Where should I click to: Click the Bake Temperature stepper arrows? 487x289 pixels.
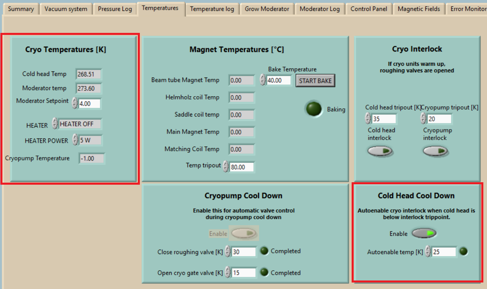263,80
